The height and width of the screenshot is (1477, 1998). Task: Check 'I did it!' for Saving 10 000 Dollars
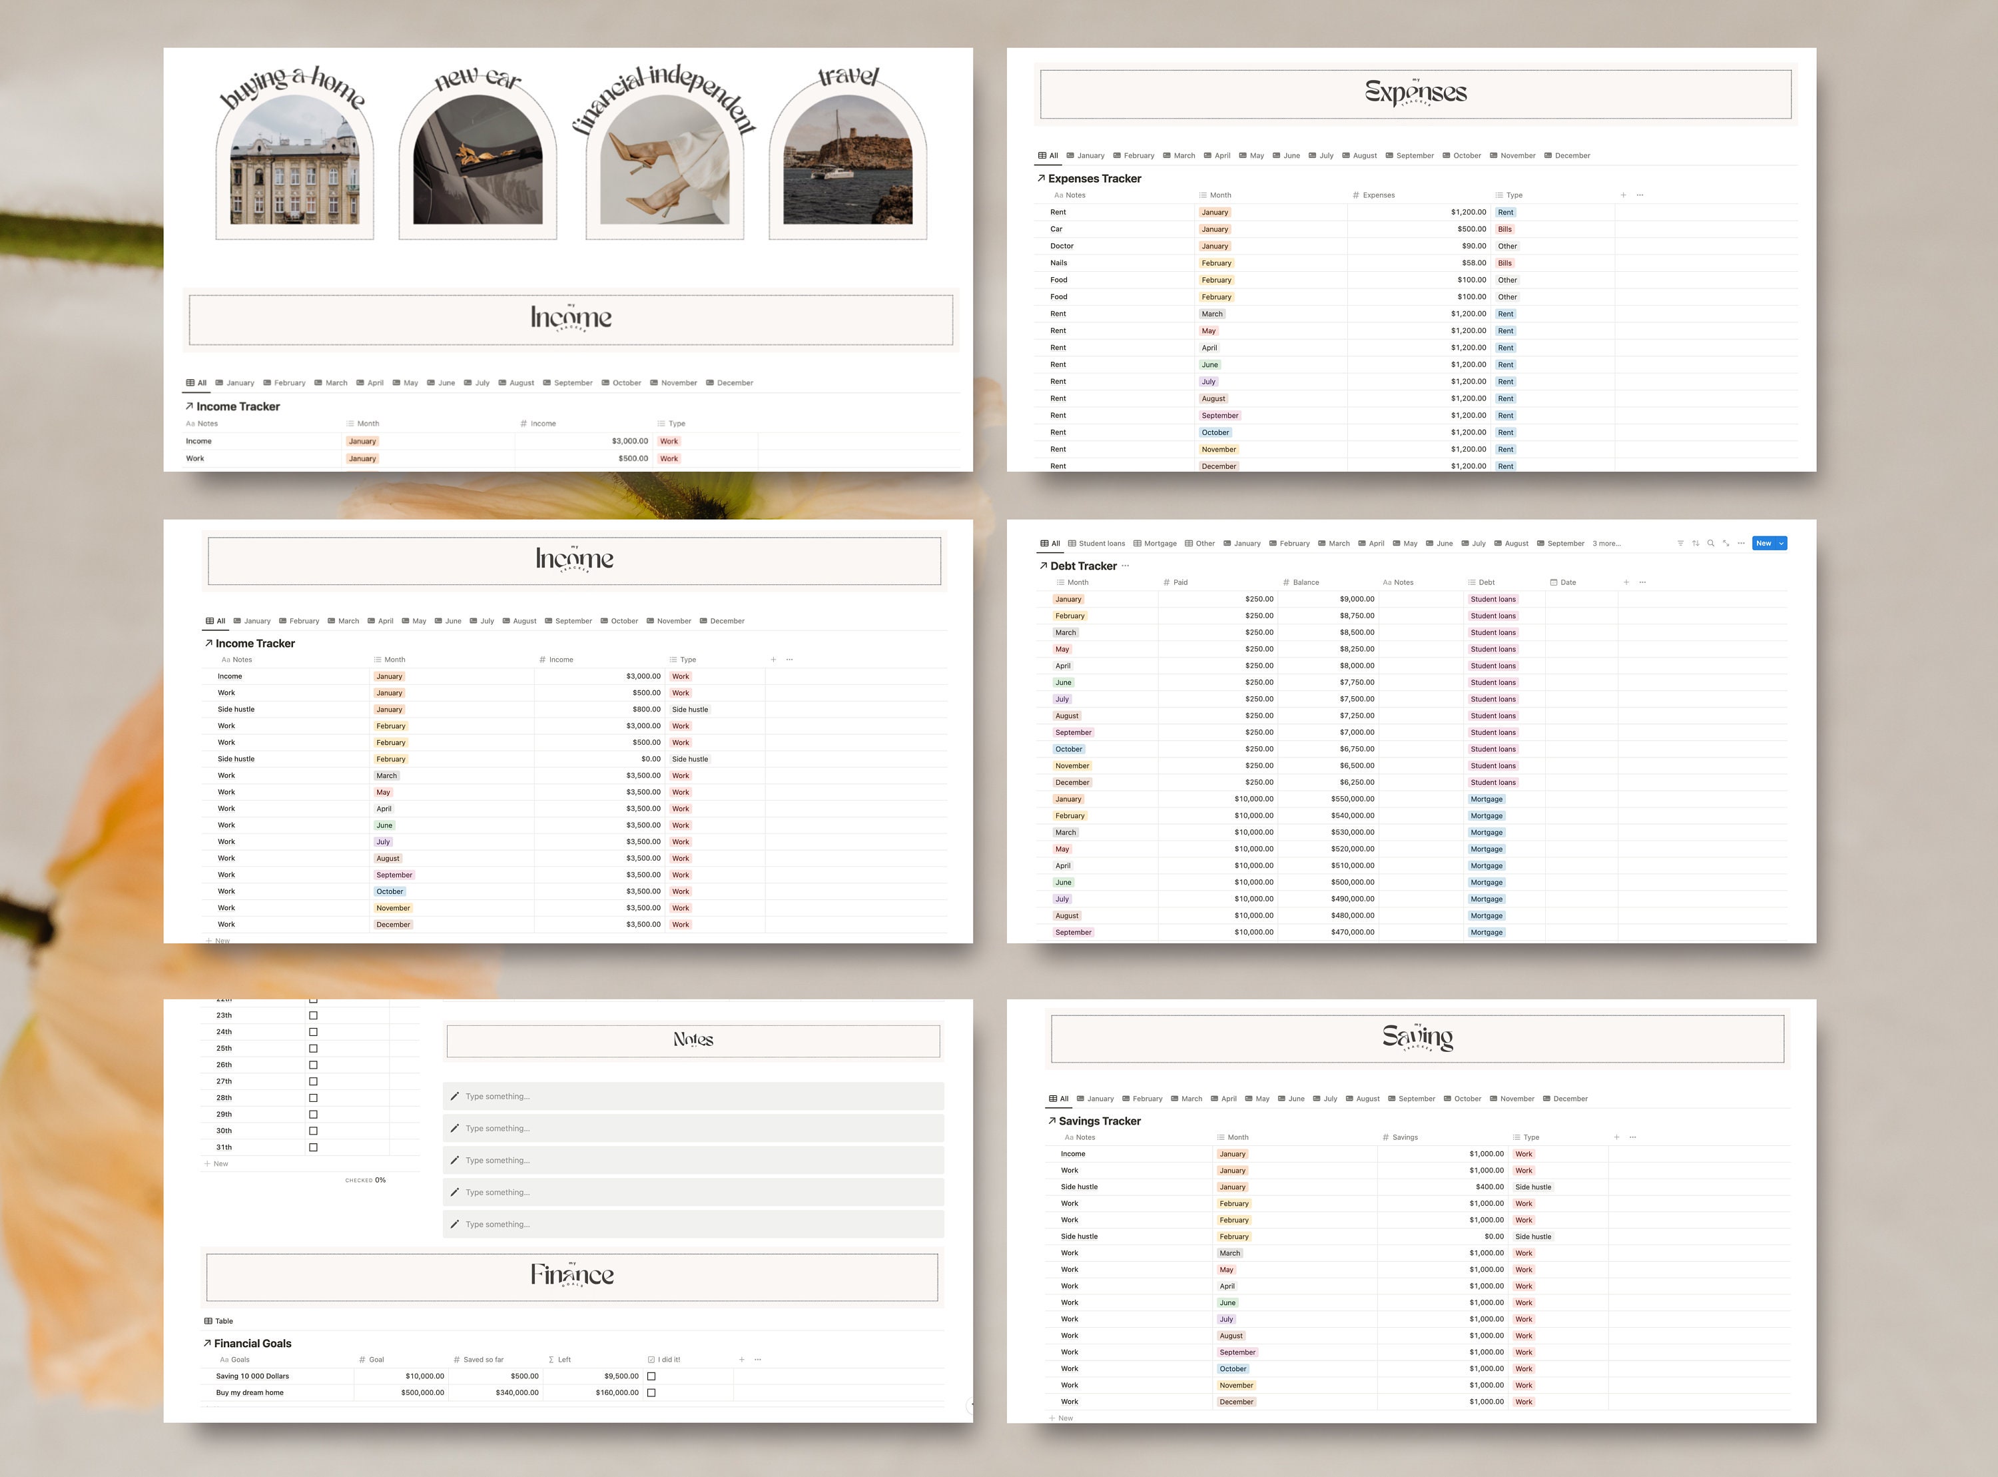pyautogui.click(x=651, y=1377)
